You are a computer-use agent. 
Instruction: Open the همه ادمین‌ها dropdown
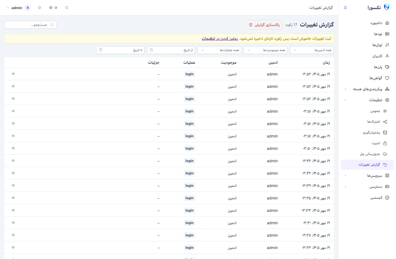312,50
